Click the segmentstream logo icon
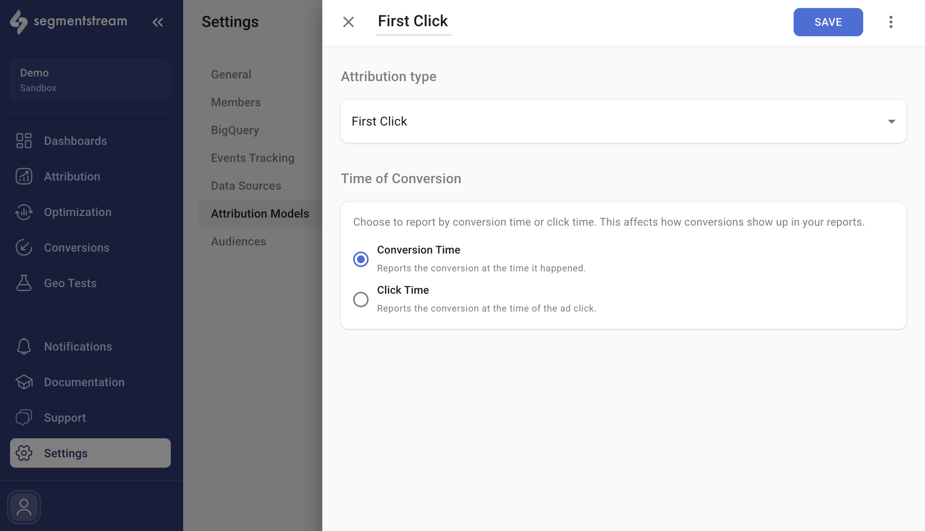This screenshot has width=925, height=531. (19, 22)
